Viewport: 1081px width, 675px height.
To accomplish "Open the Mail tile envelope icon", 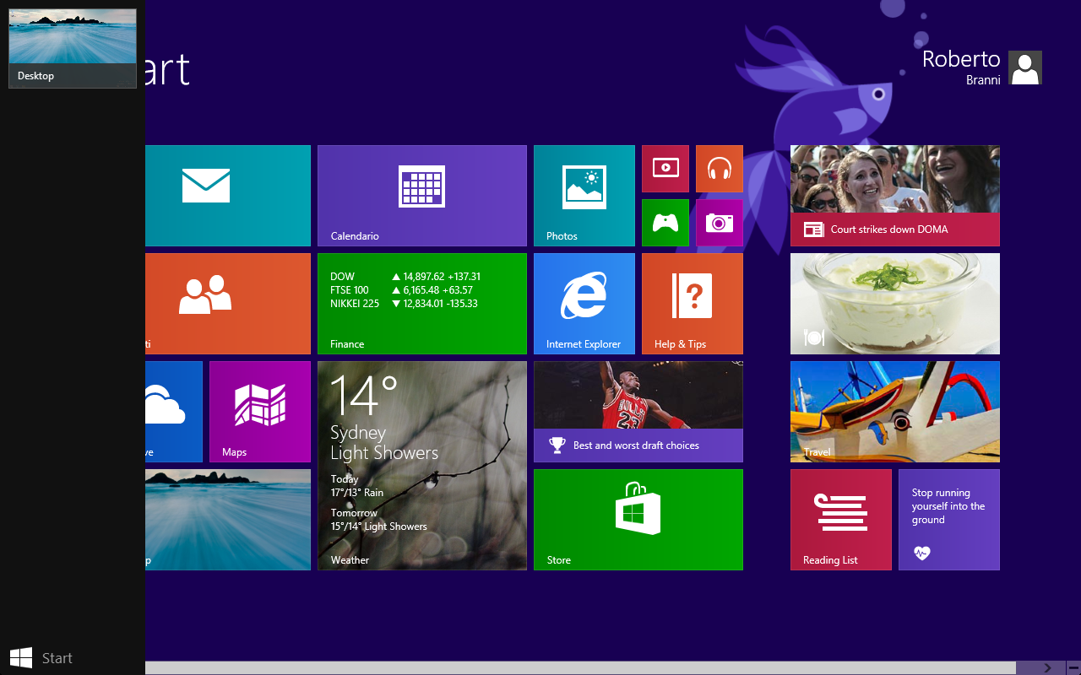I will 206,186.
